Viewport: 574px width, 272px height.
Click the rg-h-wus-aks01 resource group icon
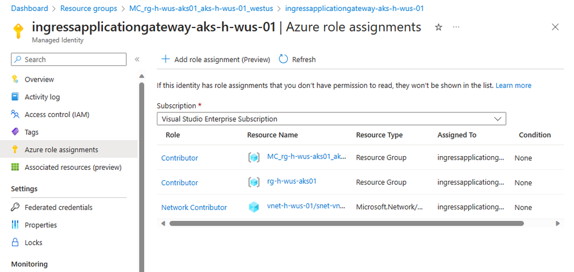coord(254,182)
